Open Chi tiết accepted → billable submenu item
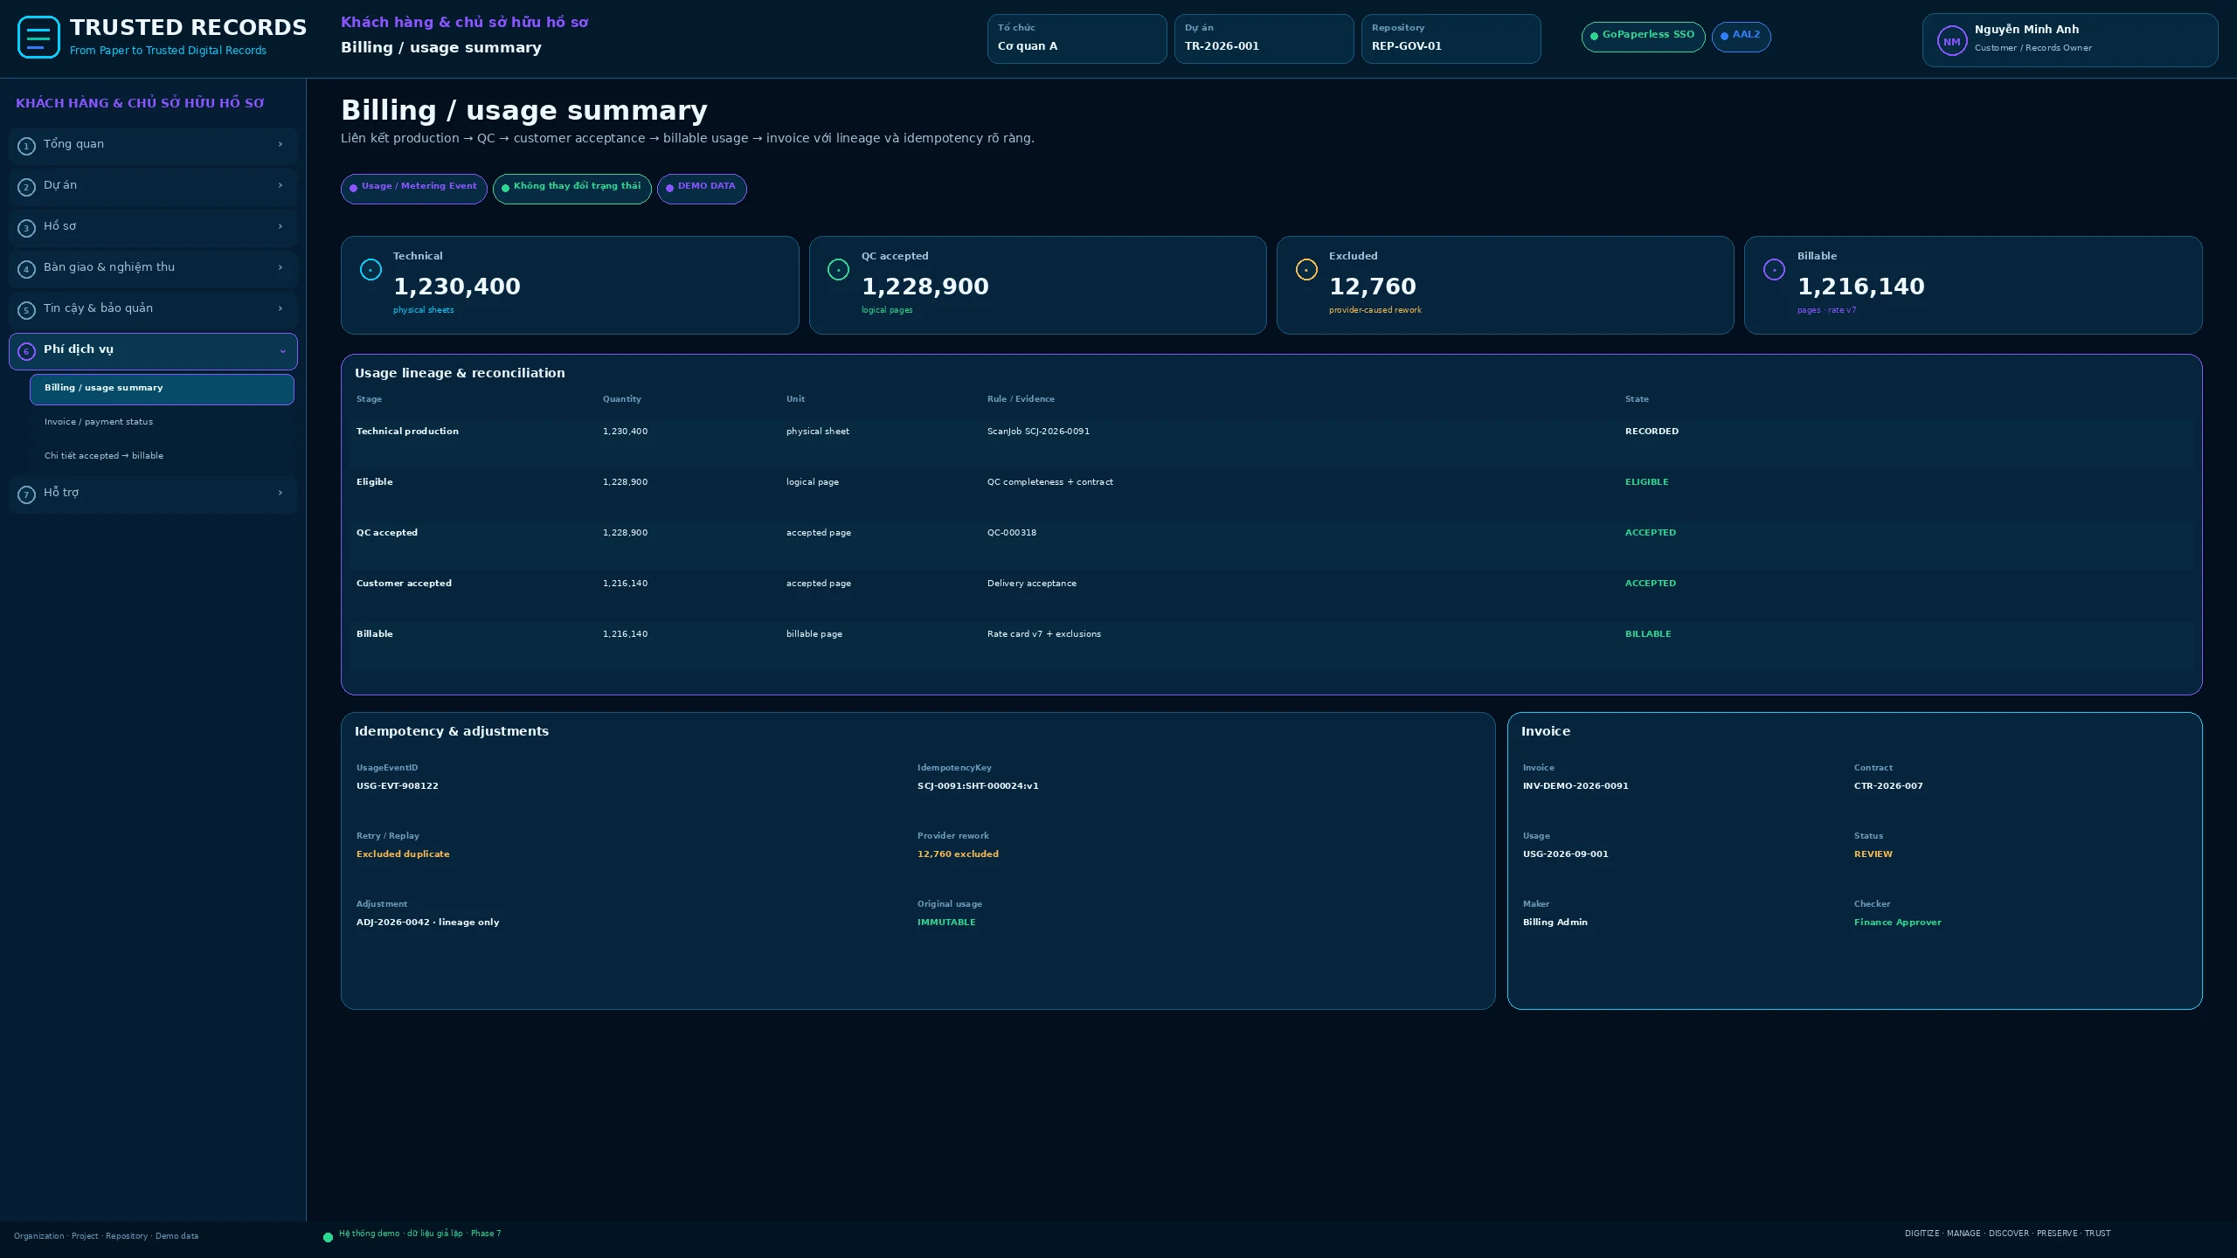This screenshot has height=1258, width=2237. [x=162, y=456]
